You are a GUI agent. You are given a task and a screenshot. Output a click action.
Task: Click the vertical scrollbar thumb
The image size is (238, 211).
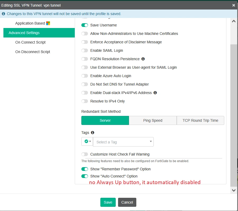pyautogui.click(x=234, y=115)
